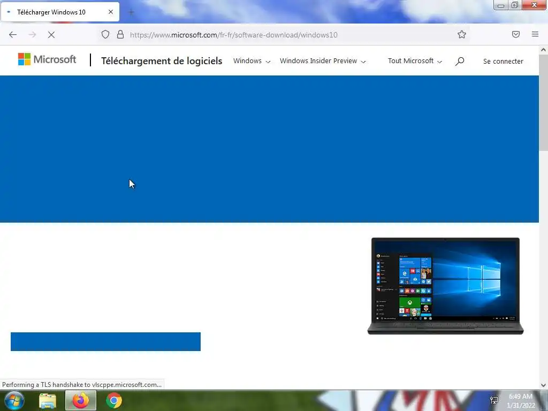Image resolution: width=548 pixels, height=411 pixels.
Task: Open Windows Explorer from taskbar
Action: [47, 400]
